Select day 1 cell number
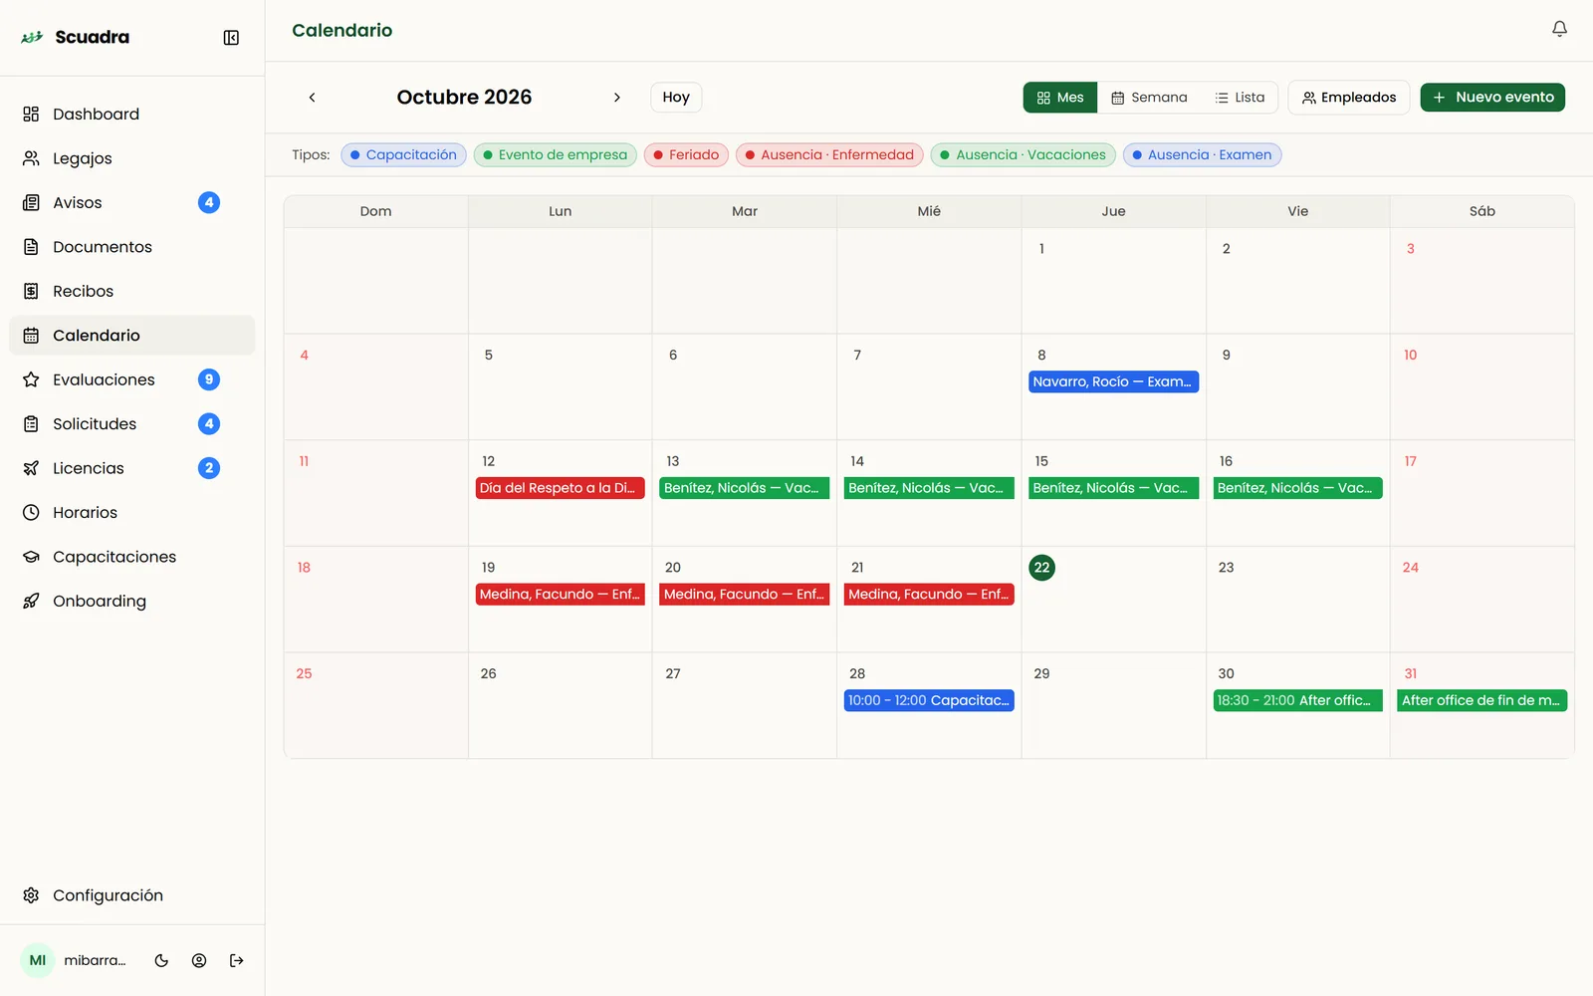Viewport: 1593px width, 996px height. point(1041,249)
